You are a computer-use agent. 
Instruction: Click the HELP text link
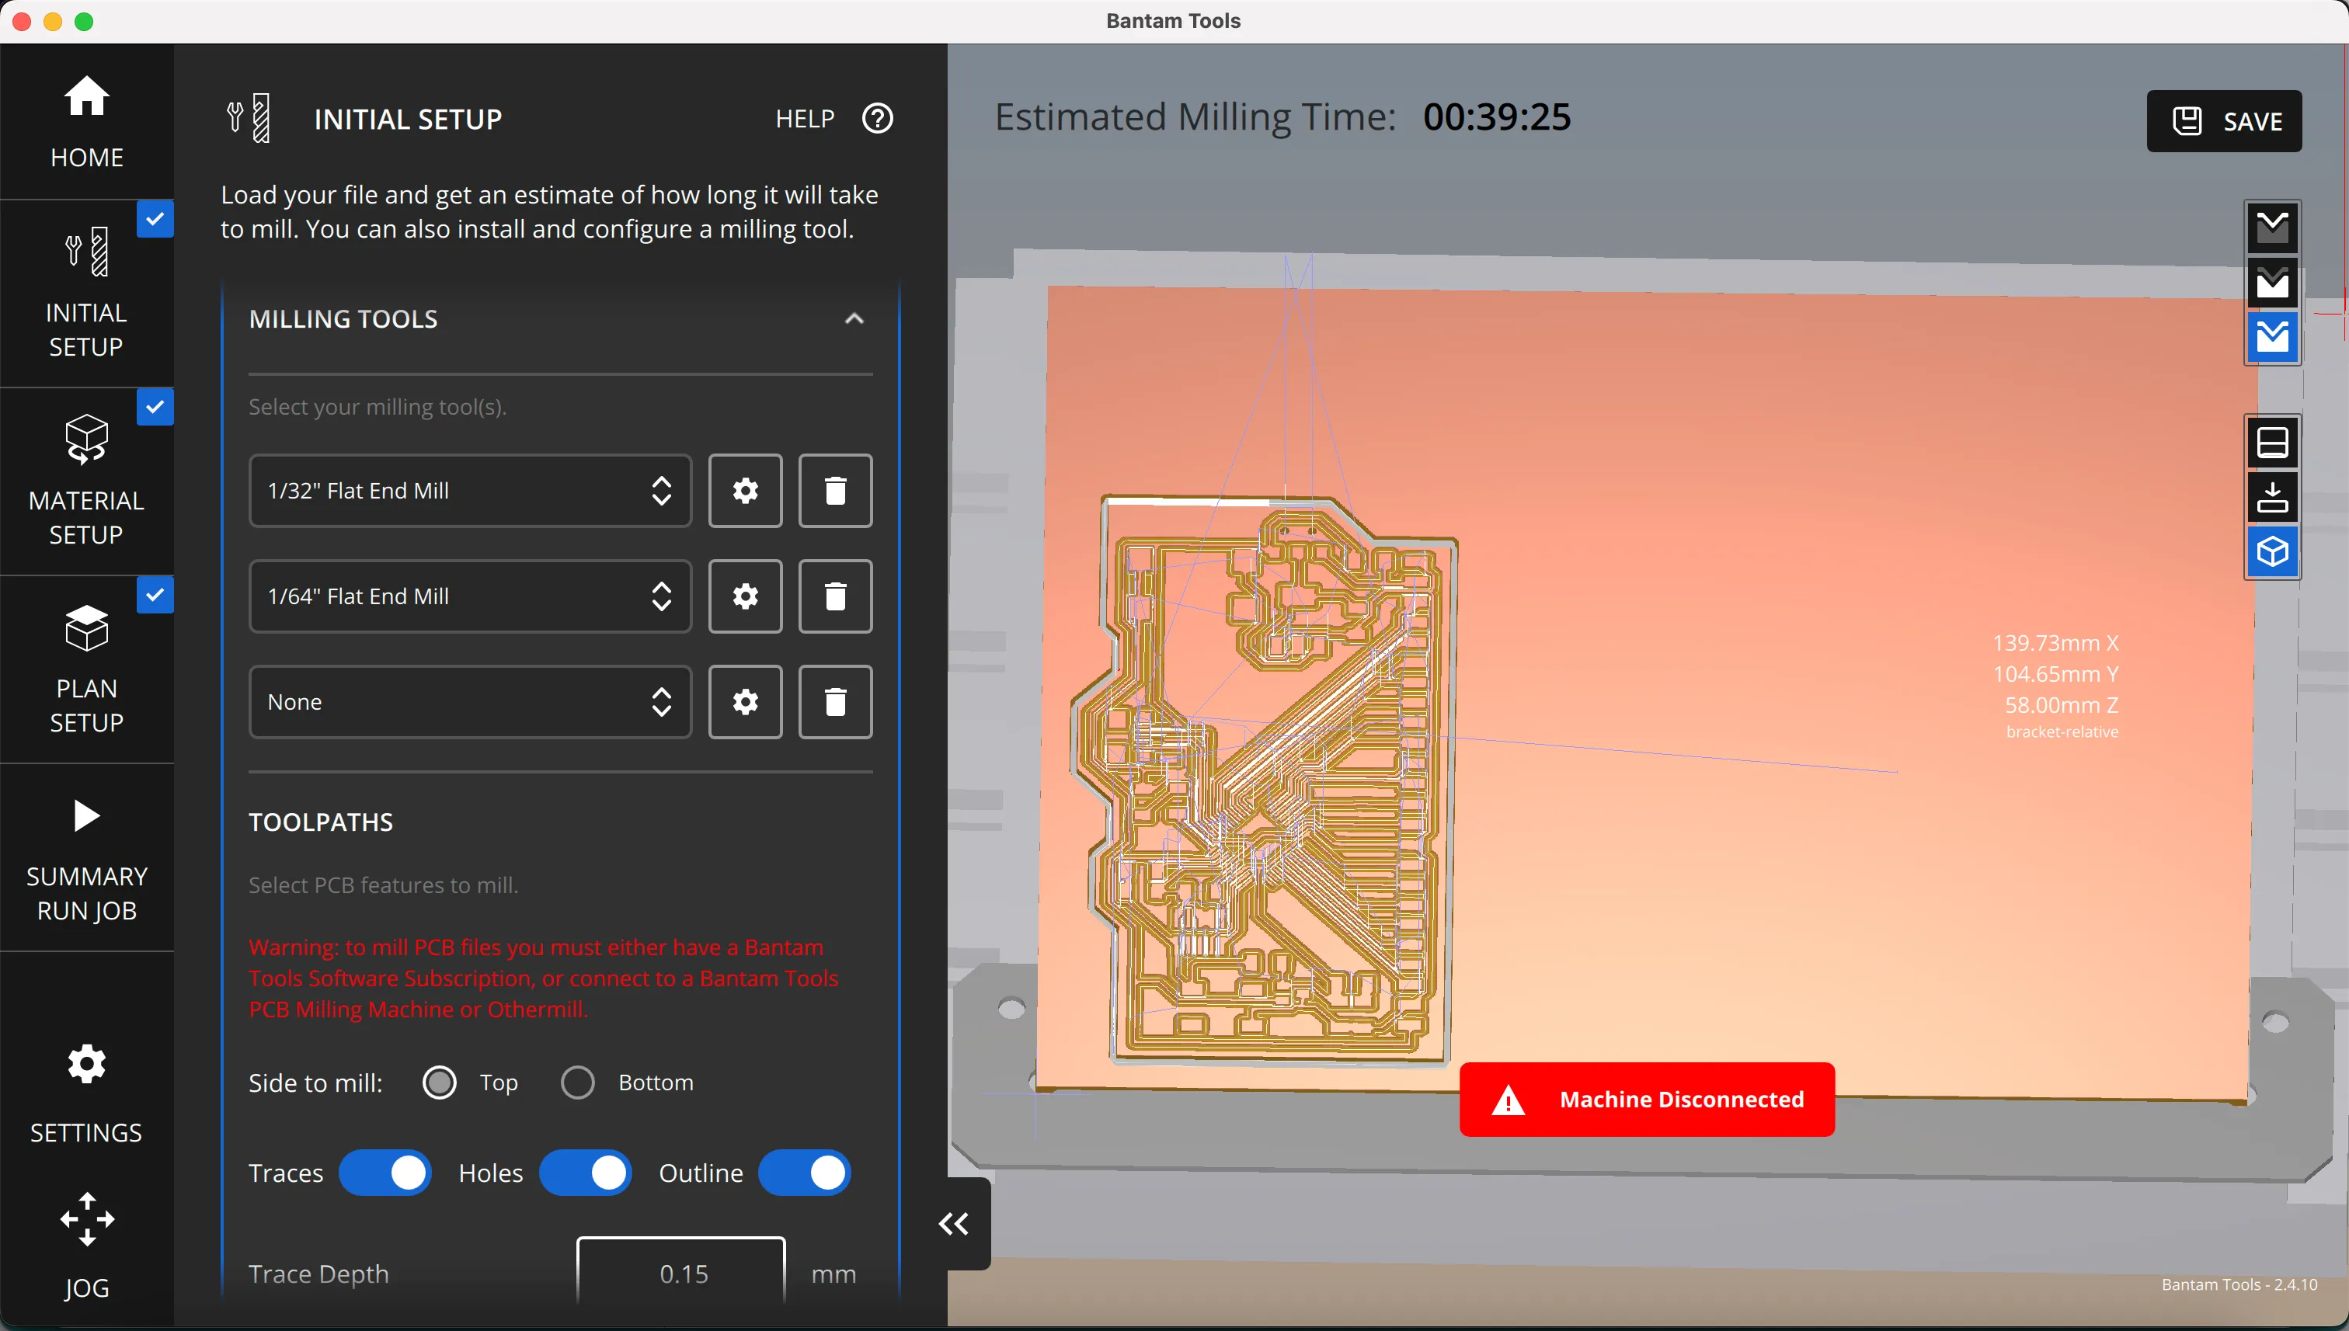805,119
